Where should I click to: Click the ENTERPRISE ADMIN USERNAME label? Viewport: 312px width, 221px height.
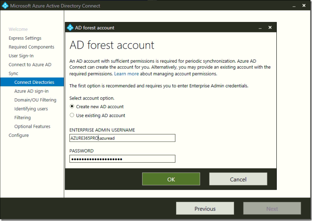pos(102,130)
